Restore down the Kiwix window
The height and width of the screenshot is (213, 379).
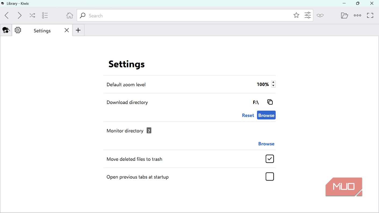[358, 3]
